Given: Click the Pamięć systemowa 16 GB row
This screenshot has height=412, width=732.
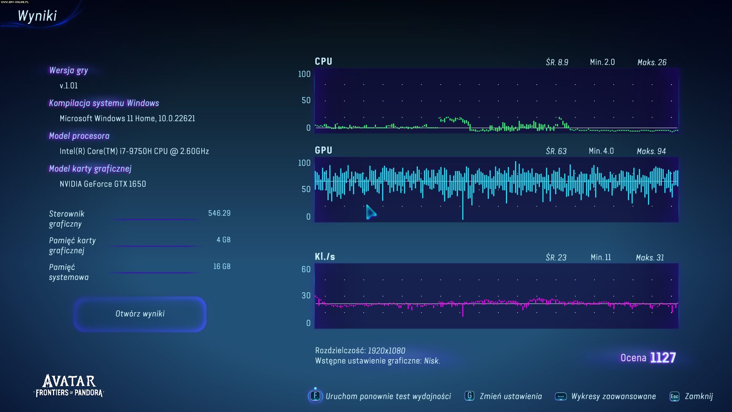Looking at the screenshot, I should click(140, 272).
